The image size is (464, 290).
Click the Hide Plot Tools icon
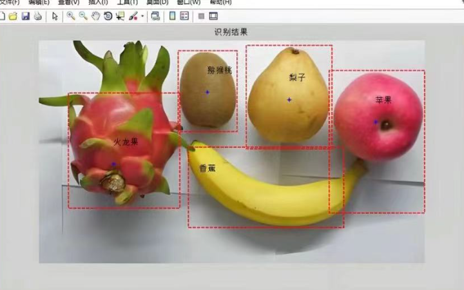[x=201, y=16]
